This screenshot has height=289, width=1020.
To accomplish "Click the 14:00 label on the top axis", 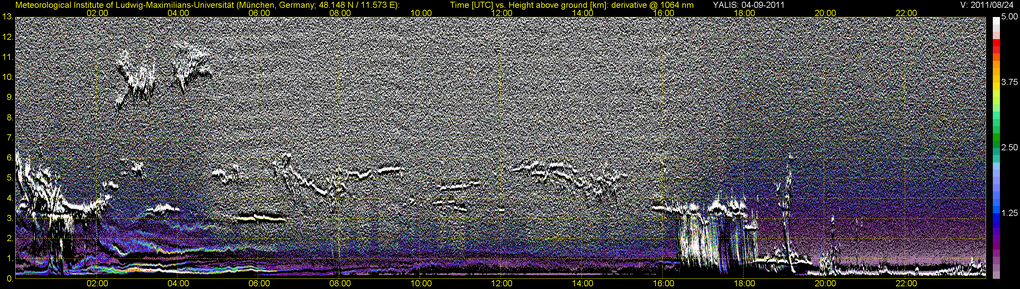I will [583, 13].
